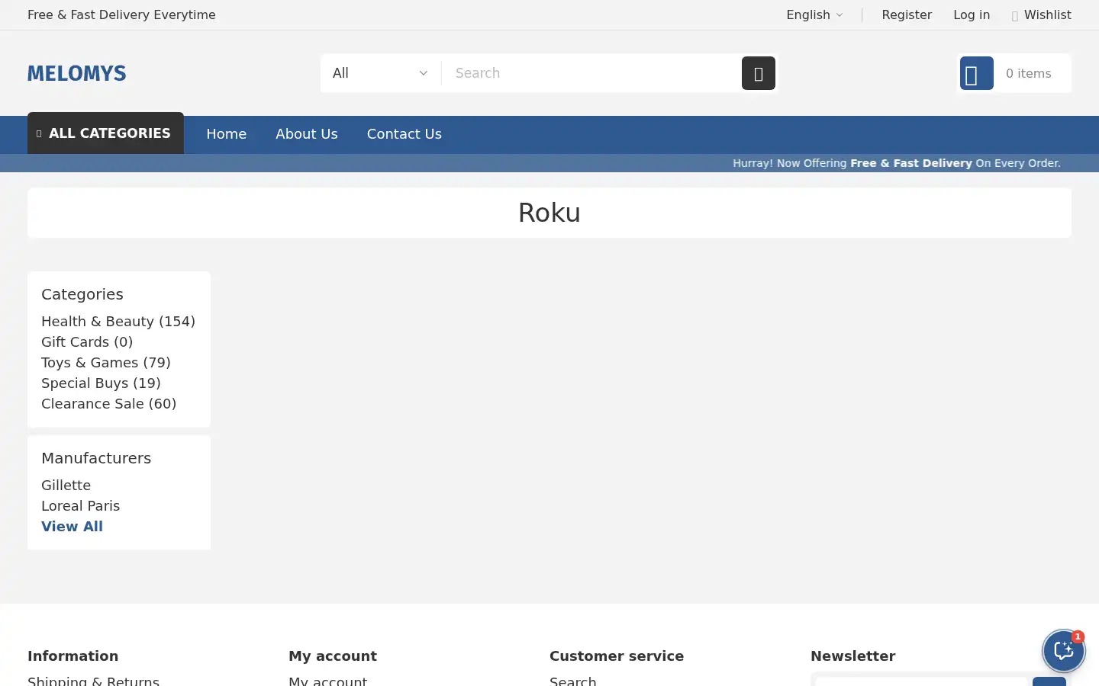Click the Information footer heading

pyautogui.click(x=73, y=656)
